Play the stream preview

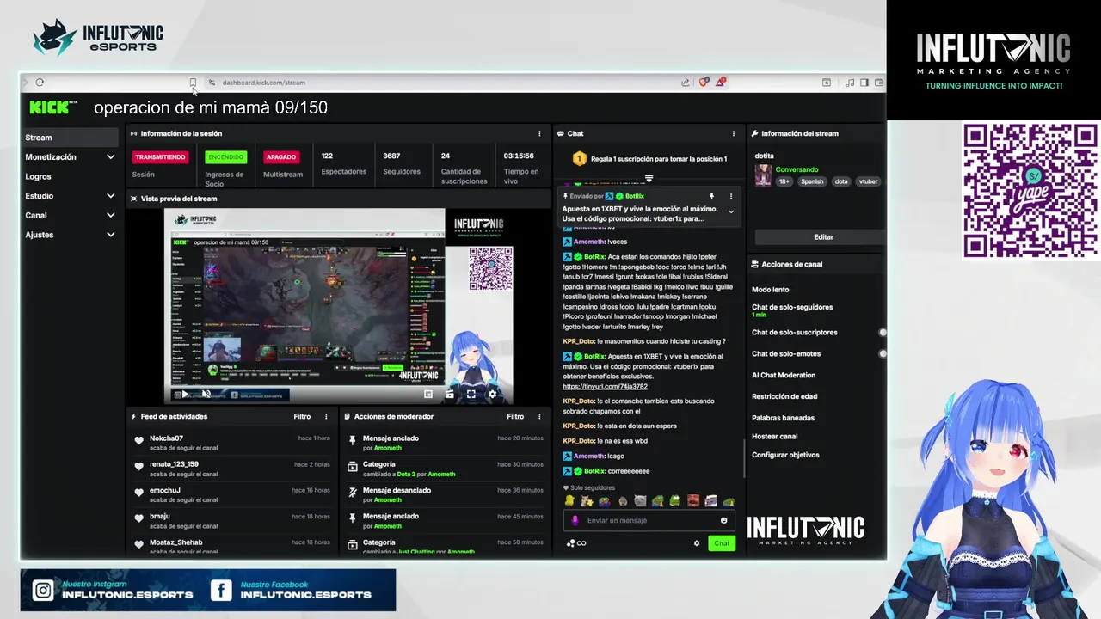coord(183,395)
